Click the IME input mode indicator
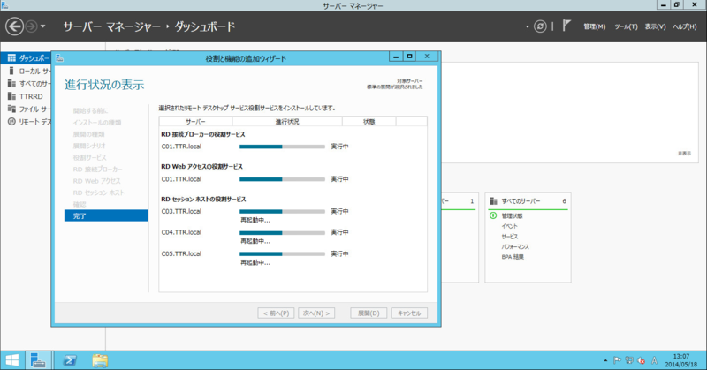 point(654,360)
